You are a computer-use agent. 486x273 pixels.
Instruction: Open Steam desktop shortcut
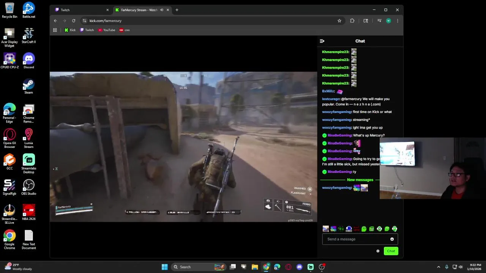tap(28, 86)
